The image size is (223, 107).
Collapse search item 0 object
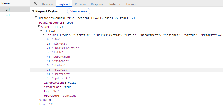click(x=41, y=31)
